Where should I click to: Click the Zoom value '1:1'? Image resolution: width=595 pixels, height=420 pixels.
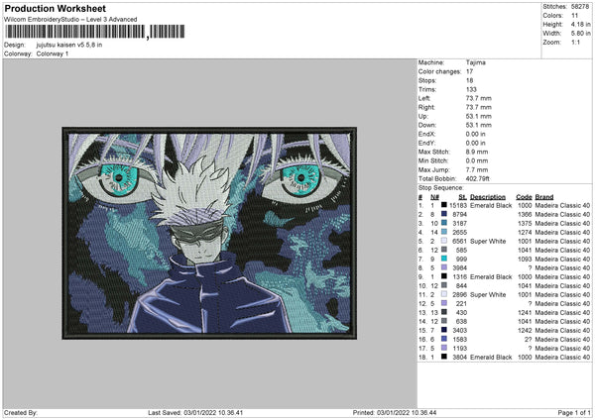point(575,42)
